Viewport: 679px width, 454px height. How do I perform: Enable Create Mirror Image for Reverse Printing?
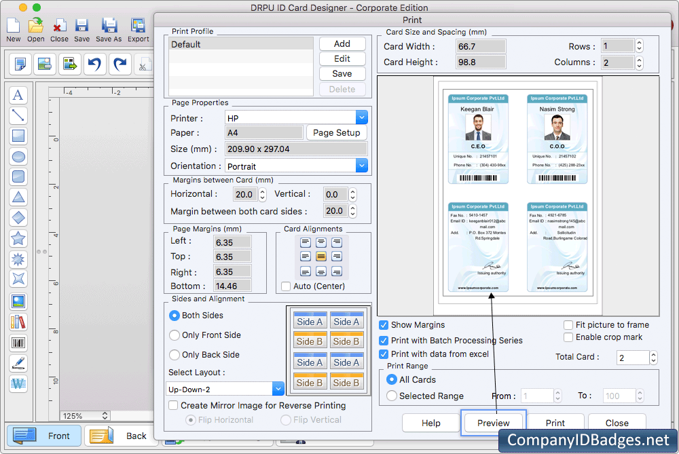click(x=173, y=406)
